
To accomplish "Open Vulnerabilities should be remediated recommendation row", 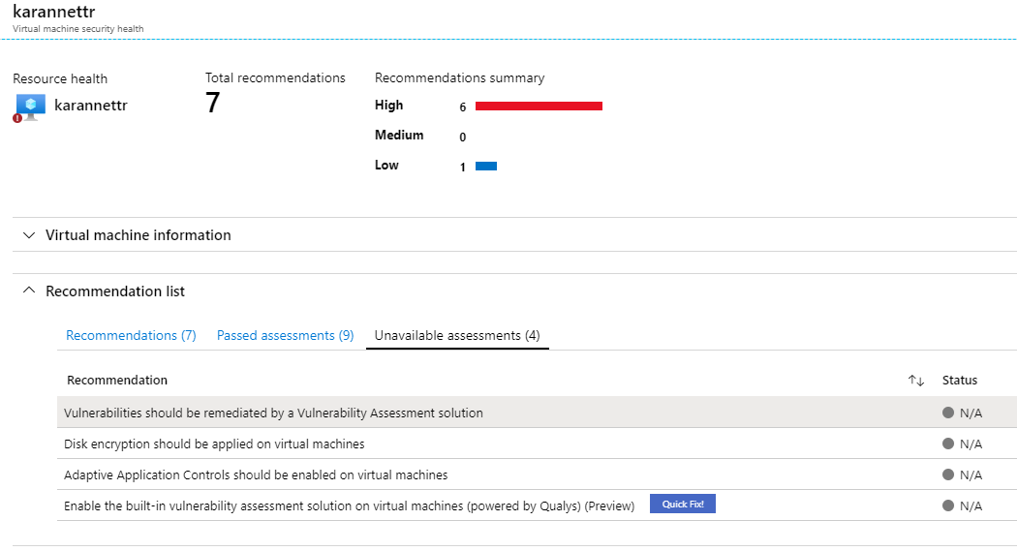I will (273, 413).
